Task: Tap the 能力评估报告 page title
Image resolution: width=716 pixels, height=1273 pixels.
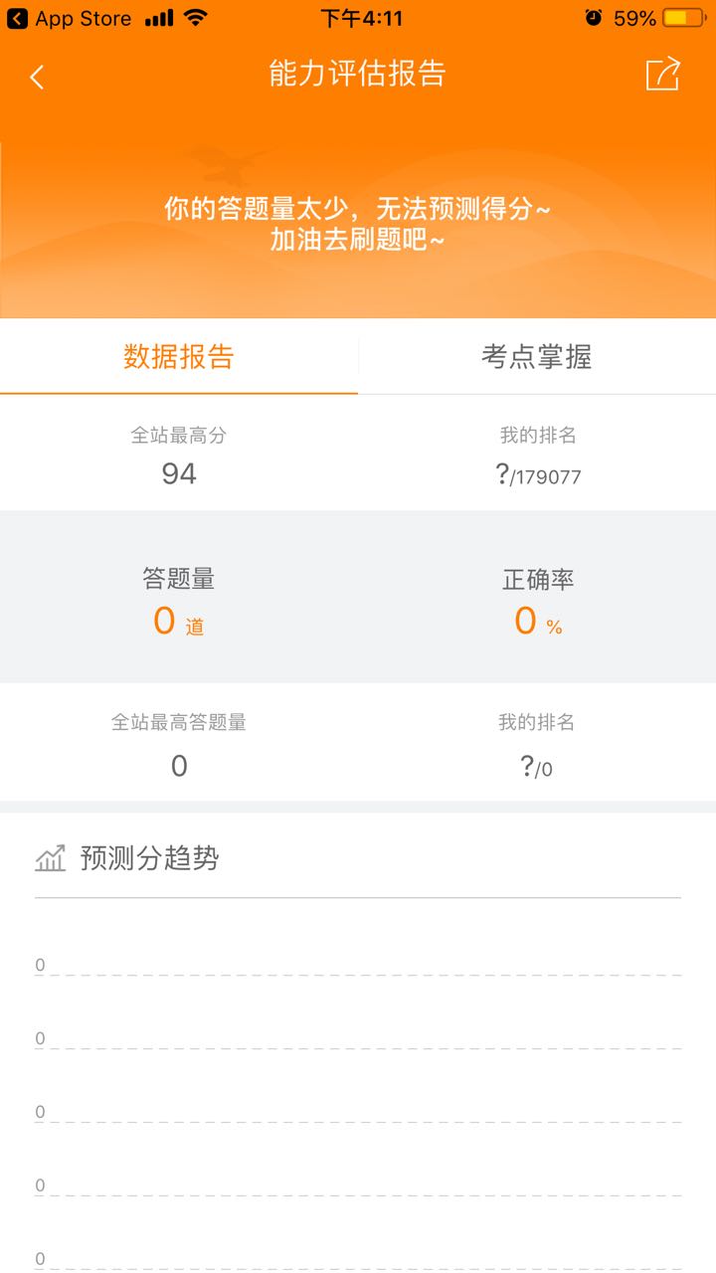Action: tap(358, 75)
